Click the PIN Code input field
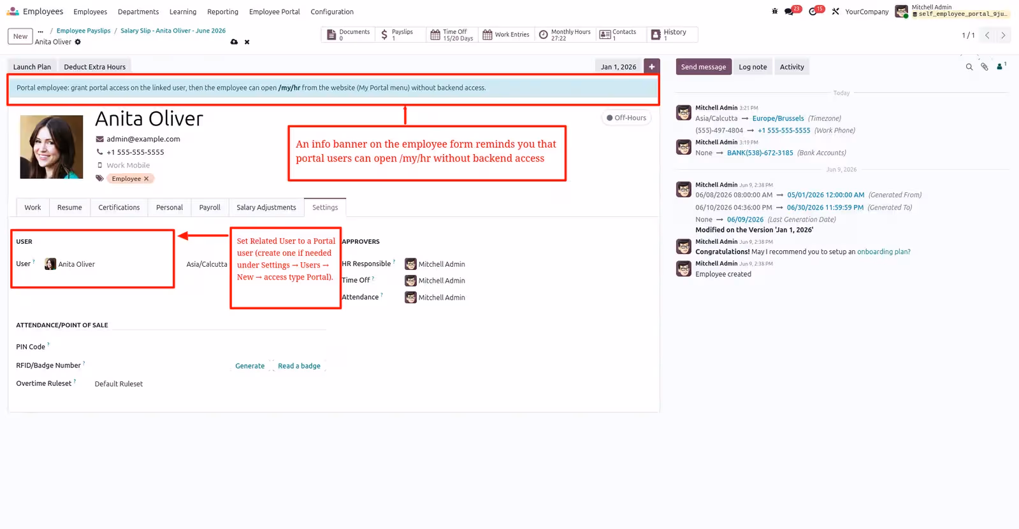Screen dimensions: 1019x529 (210, 347)
